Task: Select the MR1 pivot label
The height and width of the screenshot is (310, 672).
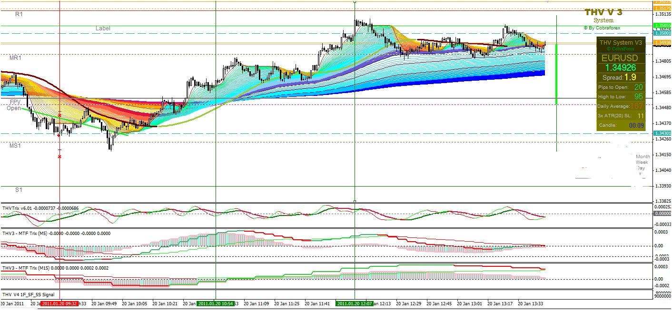Action: pyautogui.click(x=15, y=57)
